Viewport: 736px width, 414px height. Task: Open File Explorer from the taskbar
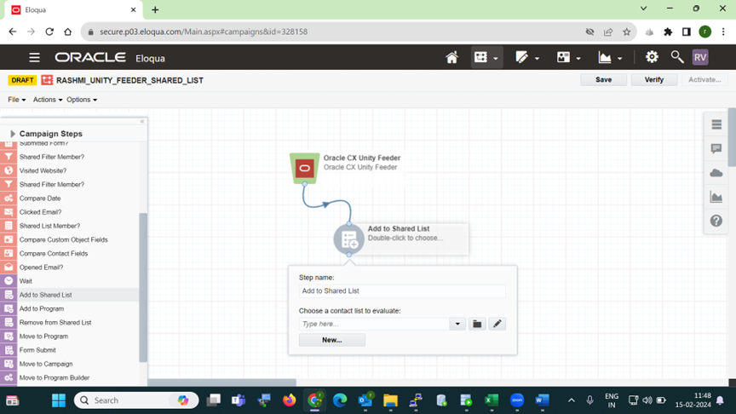click(390, 400)
